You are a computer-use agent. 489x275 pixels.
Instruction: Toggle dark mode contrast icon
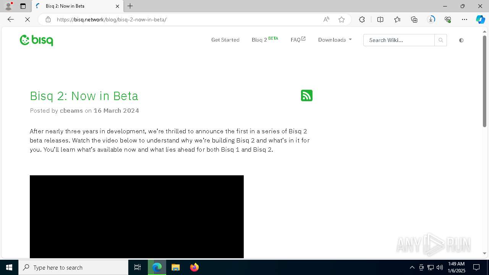[461, 40]
